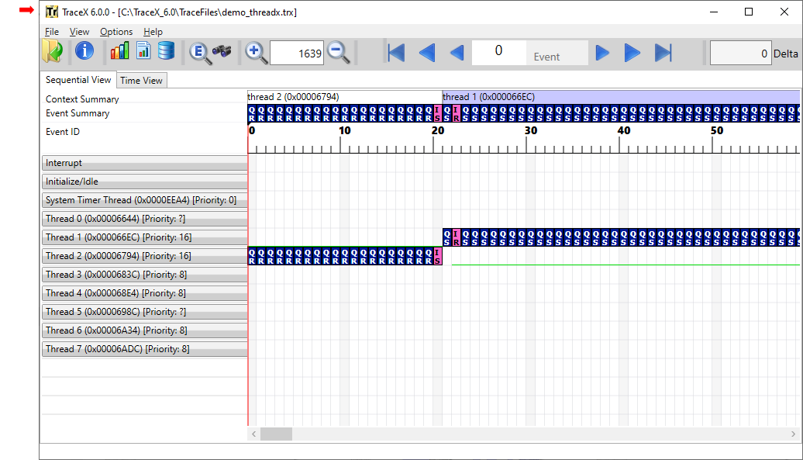Zoom out of the timeline

tap(338, 52)
